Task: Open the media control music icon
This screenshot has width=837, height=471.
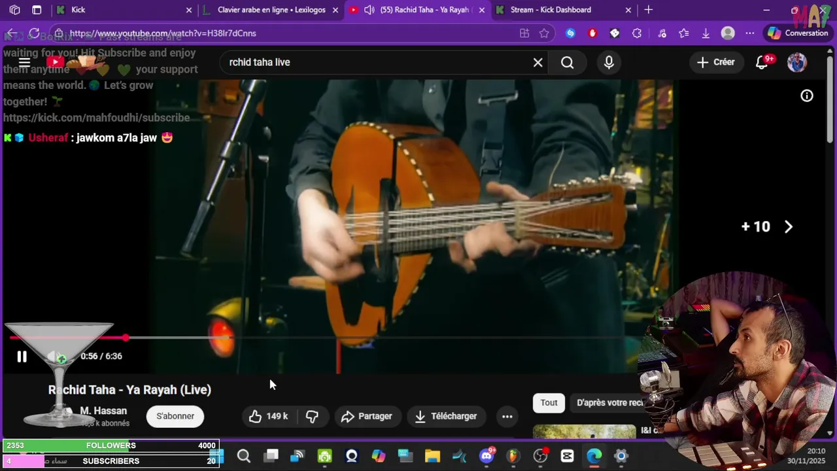Action: click(x=662, y=33)
